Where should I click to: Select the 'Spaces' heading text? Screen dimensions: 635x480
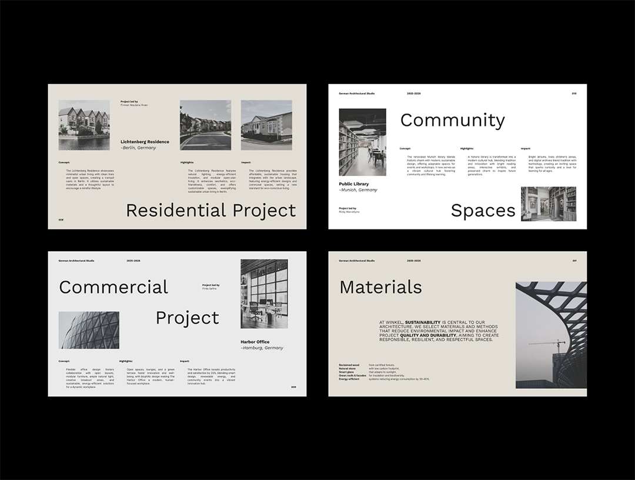coord(483,210)
